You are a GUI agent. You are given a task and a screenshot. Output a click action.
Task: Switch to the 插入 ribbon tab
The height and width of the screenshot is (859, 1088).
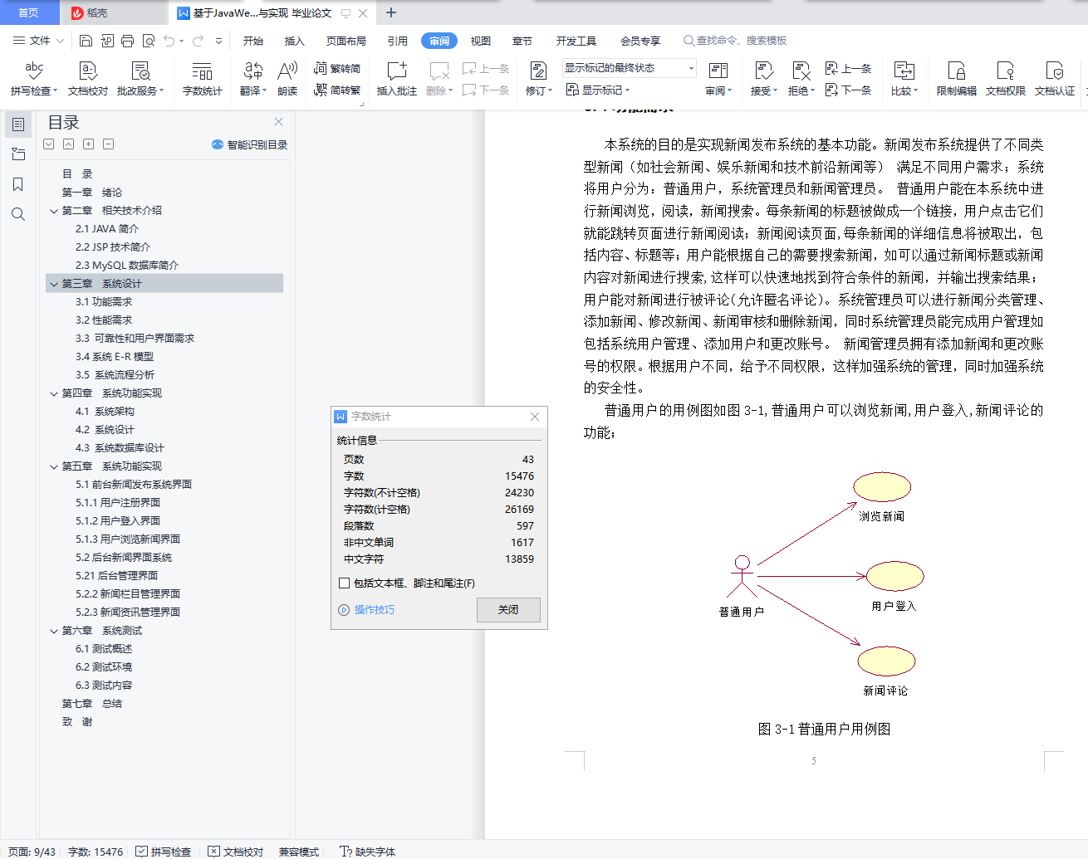295,41
